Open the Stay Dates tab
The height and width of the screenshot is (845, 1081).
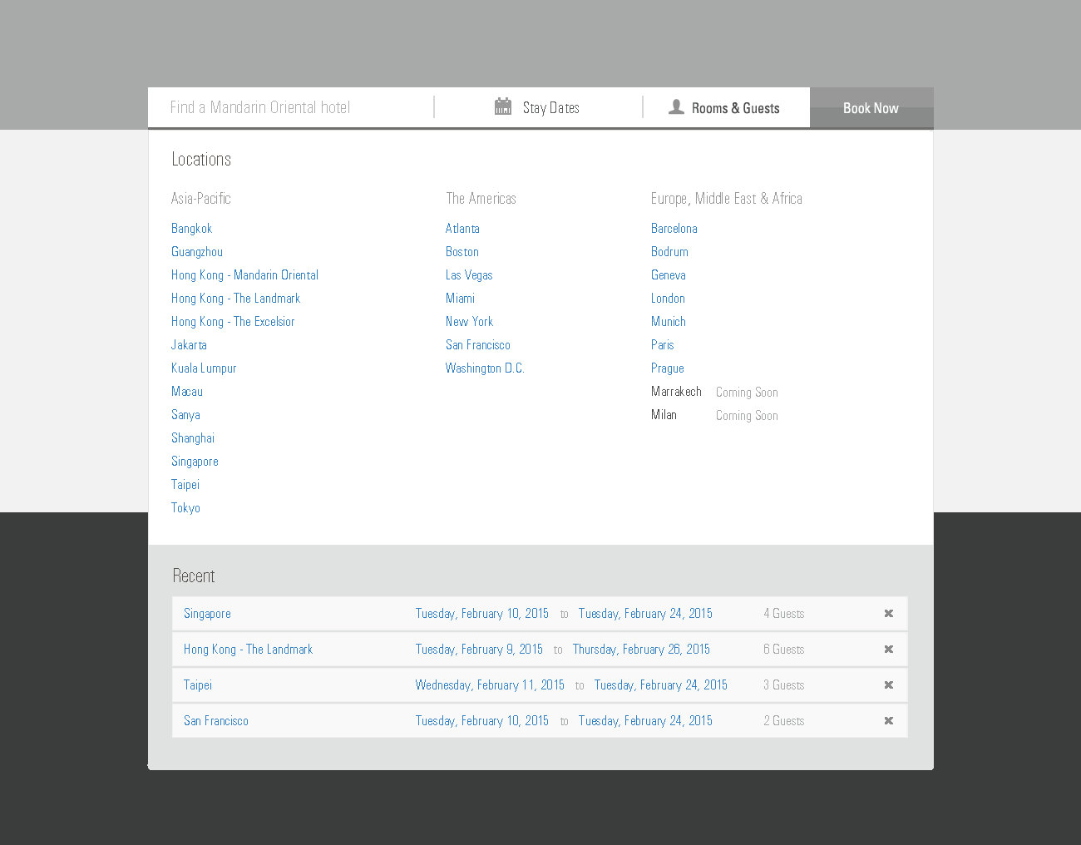tap(538, 107)
